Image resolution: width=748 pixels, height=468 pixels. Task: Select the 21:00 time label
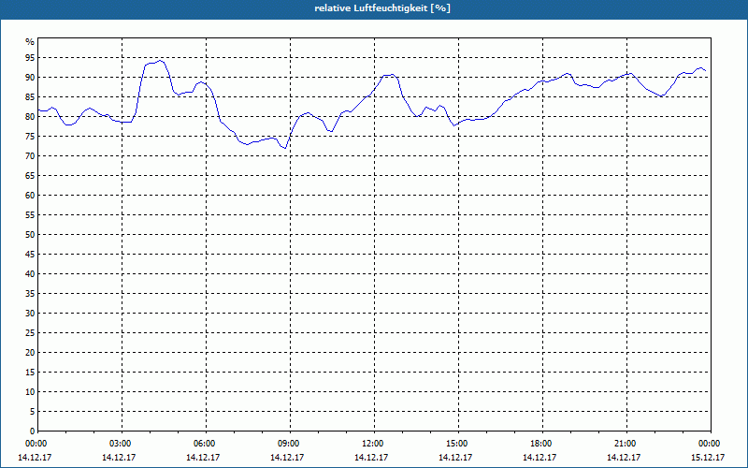point(625,444)
